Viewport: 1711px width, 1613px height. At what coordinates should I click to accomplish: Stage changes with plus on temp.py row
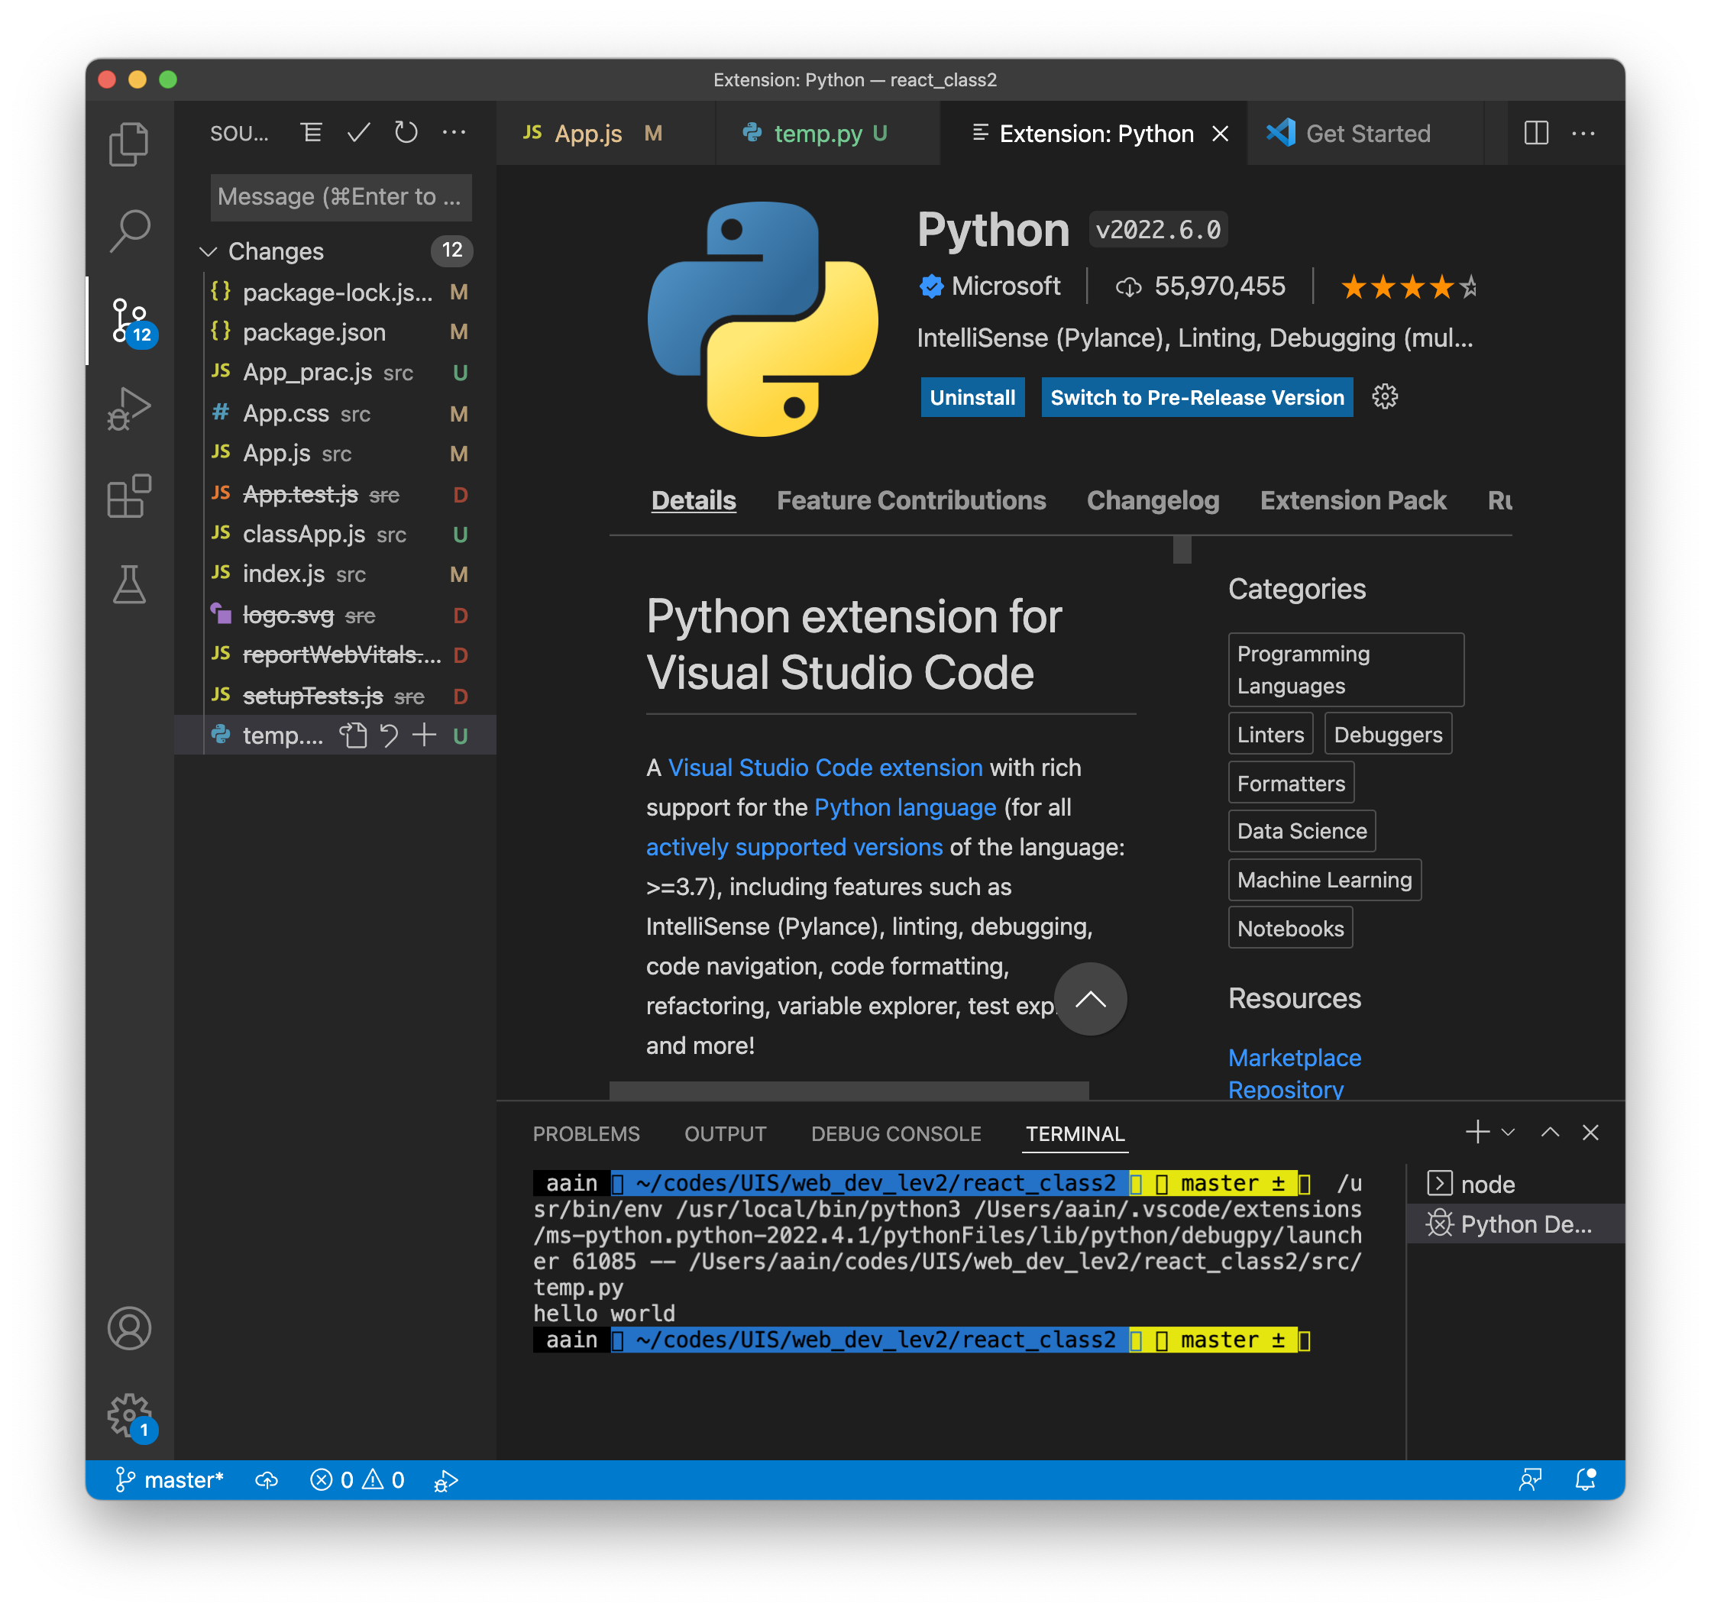click(424, 736)
